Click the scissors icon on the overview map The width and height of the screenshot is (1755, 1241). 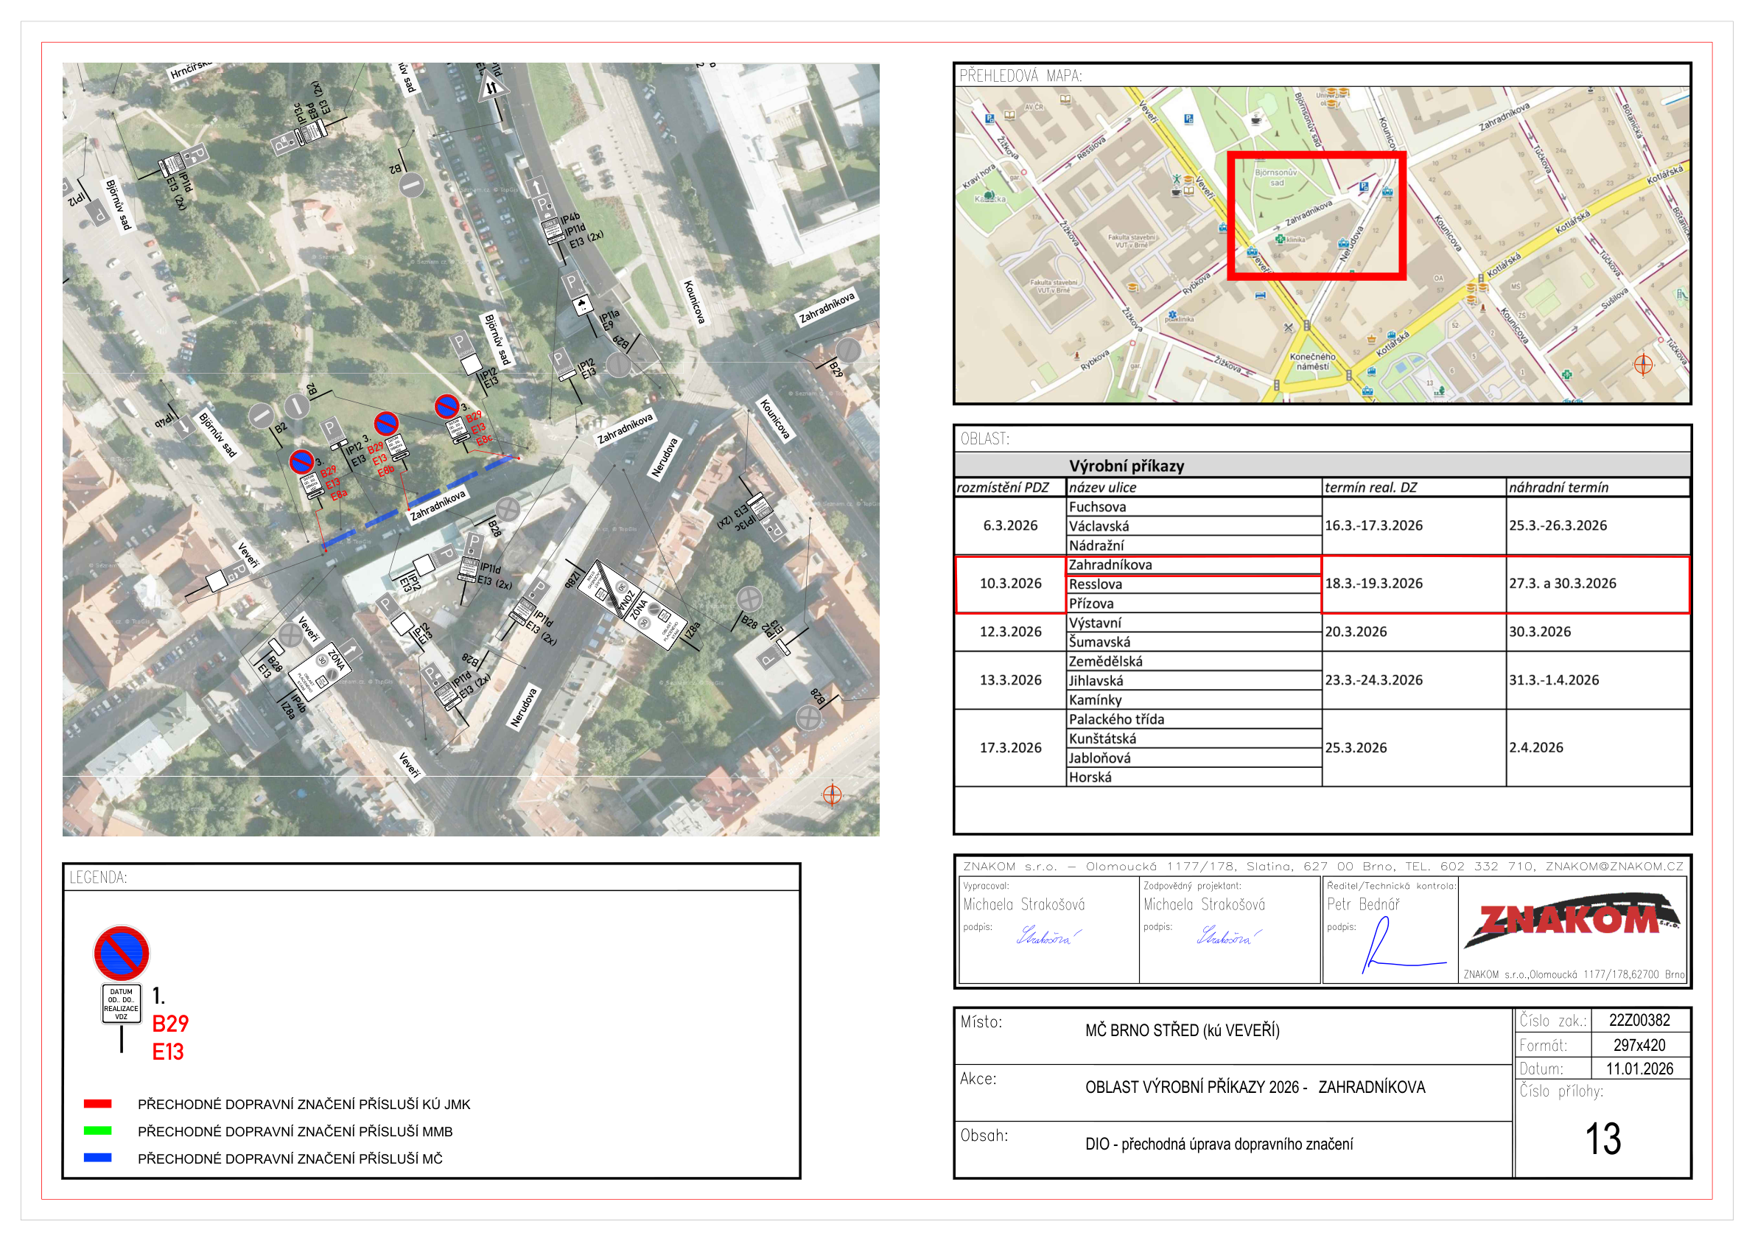coord(1289,328)
